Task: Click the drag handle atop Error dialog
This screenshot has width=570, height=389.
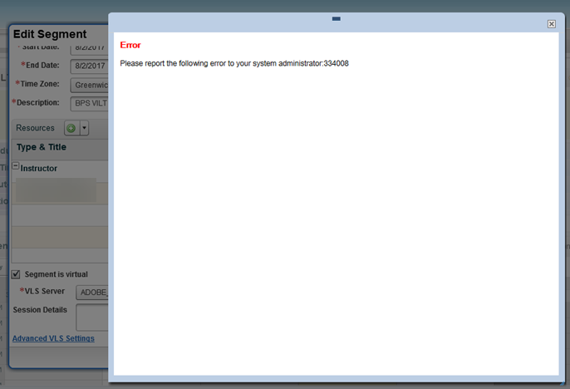Action: click(x=337, y=18)
